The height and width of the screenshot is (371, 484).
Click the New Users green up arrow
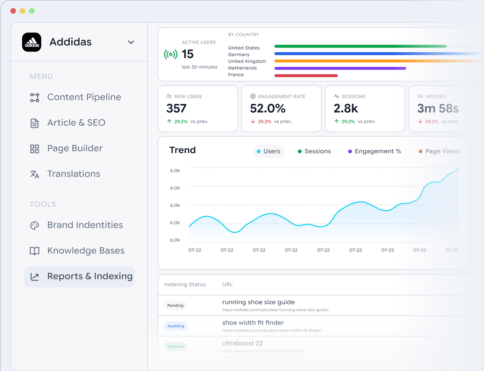[x=169, y=121]
